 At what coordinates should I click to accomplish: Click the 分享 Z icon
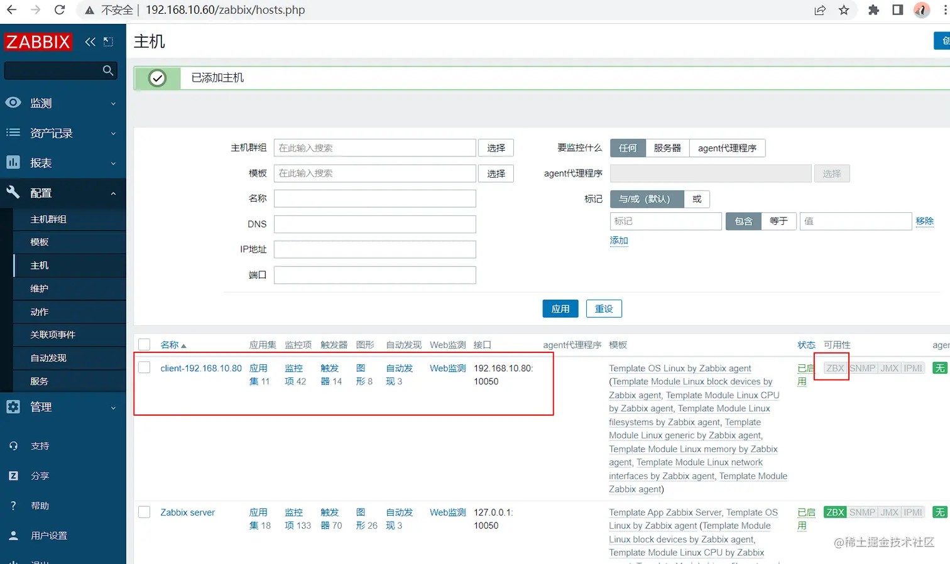tap(13, 475)
